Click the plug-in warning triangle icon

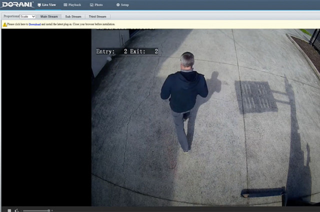[4, 24]
